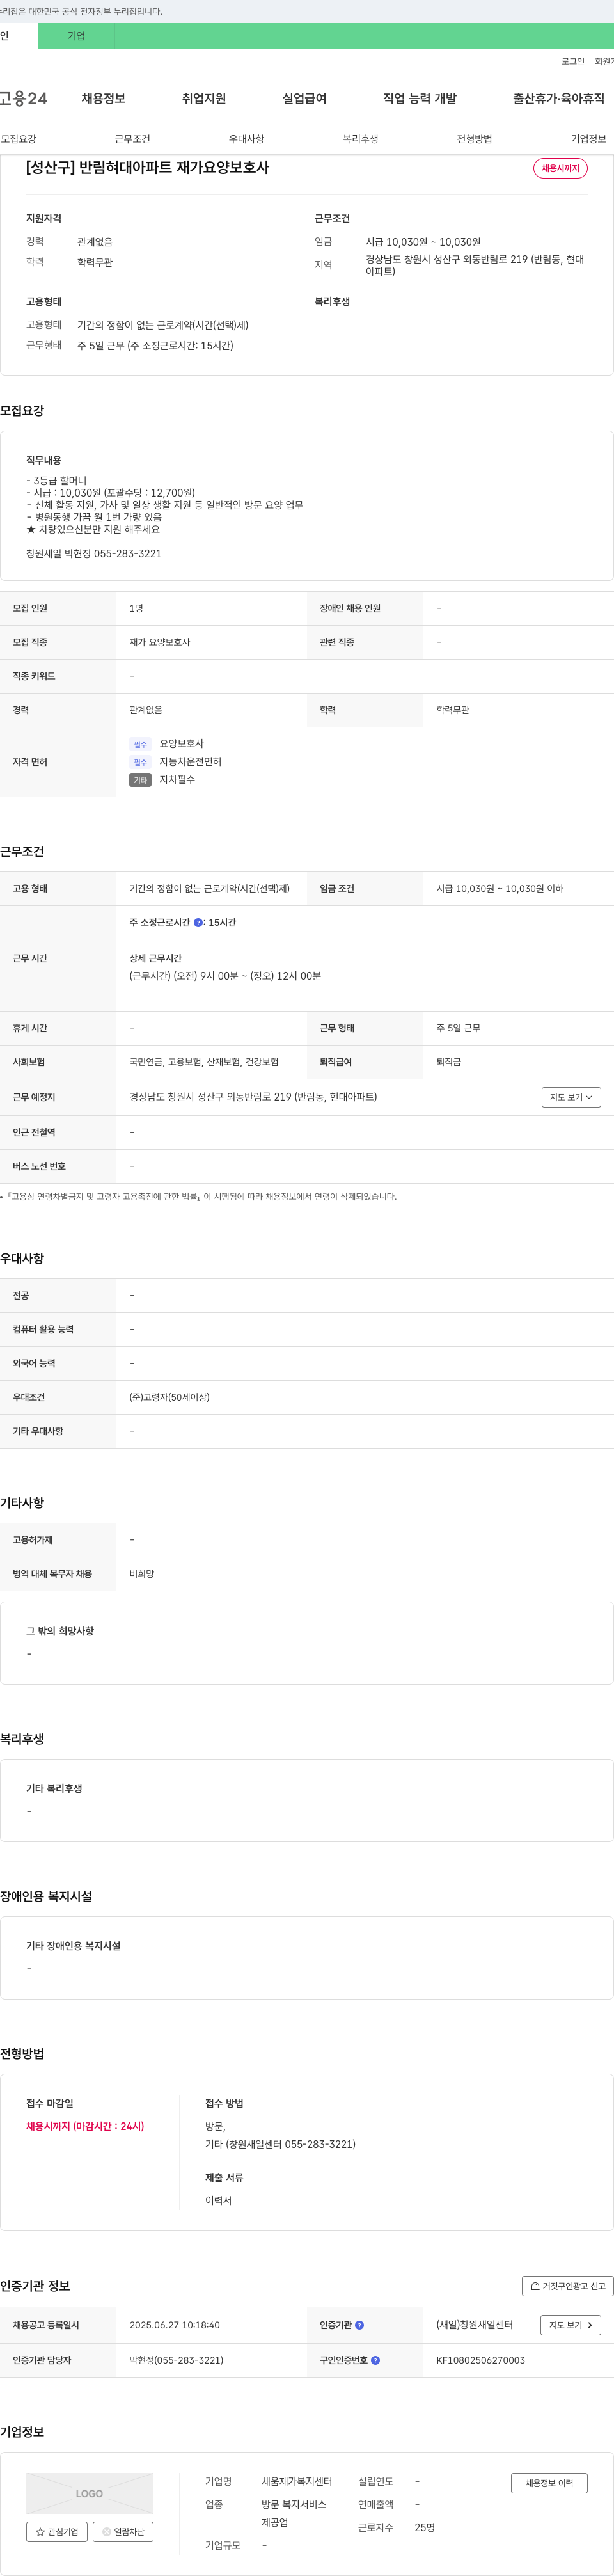Click the help icon next to 주 소정근로시간
Viewport: 614px width, 2576px height.
(x=198, y=923)
